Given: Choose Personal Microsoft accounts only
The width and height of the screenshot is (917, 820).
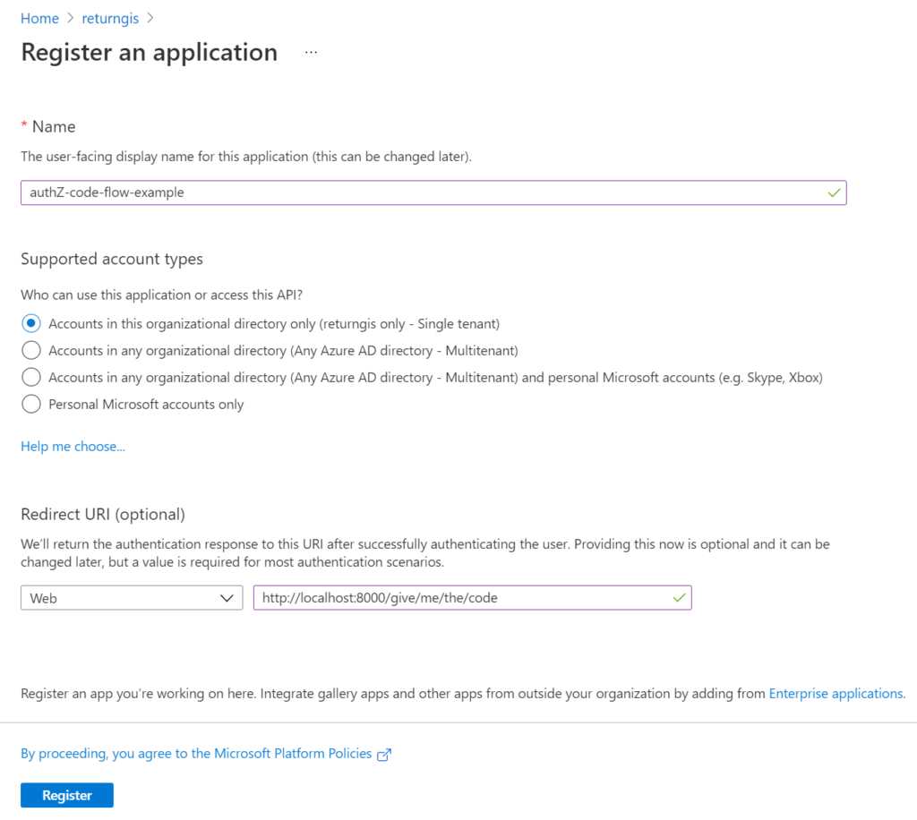Looking at the screenshot, I should click(x=30, y=404).
